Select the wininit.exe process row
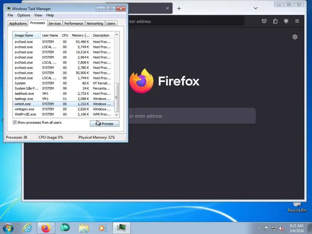The height and width of the screenshot is (234, 312). coord(63,104)
